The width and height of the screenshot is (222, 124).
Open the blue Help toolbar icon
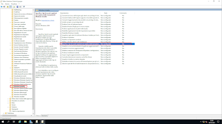pos(17,7)
